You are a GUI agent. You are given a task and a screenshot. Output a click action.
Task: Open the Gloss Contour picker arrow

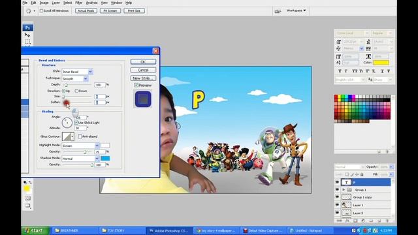point(72,136)
